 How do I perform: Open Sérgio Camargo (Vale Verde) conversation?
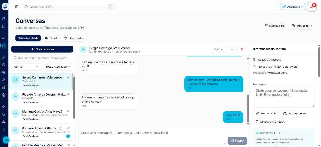tap(40, 81)
